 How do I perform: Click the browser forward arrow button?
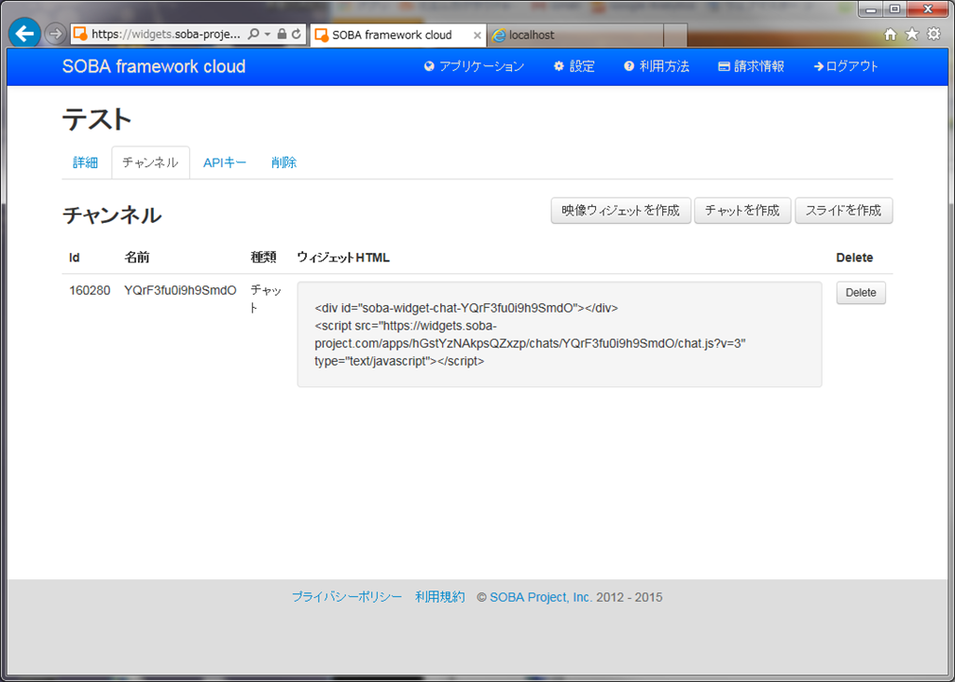coord(55,35)
